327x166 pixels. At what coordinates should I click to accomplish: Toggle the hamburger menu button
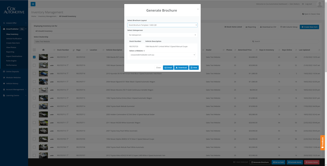click(x=33, y=4)
